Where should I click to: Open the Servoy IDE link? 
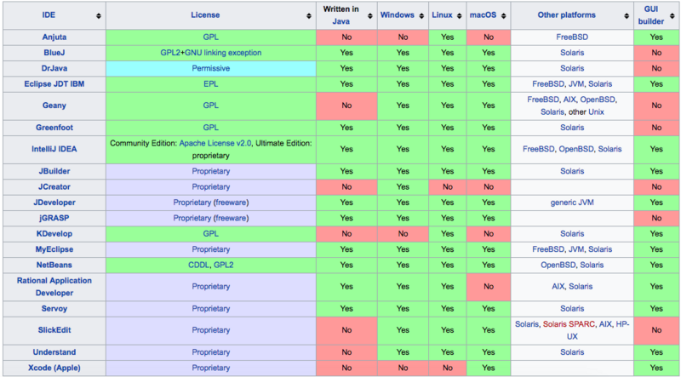(x=54, y=308)
